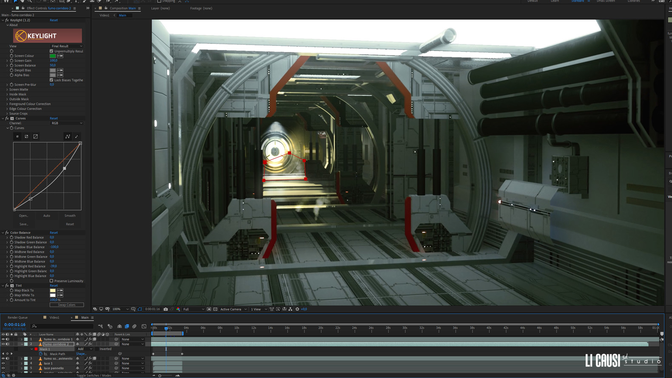
Task: Switch to the Video1 timeline tab
Action: tap(54, 317)
